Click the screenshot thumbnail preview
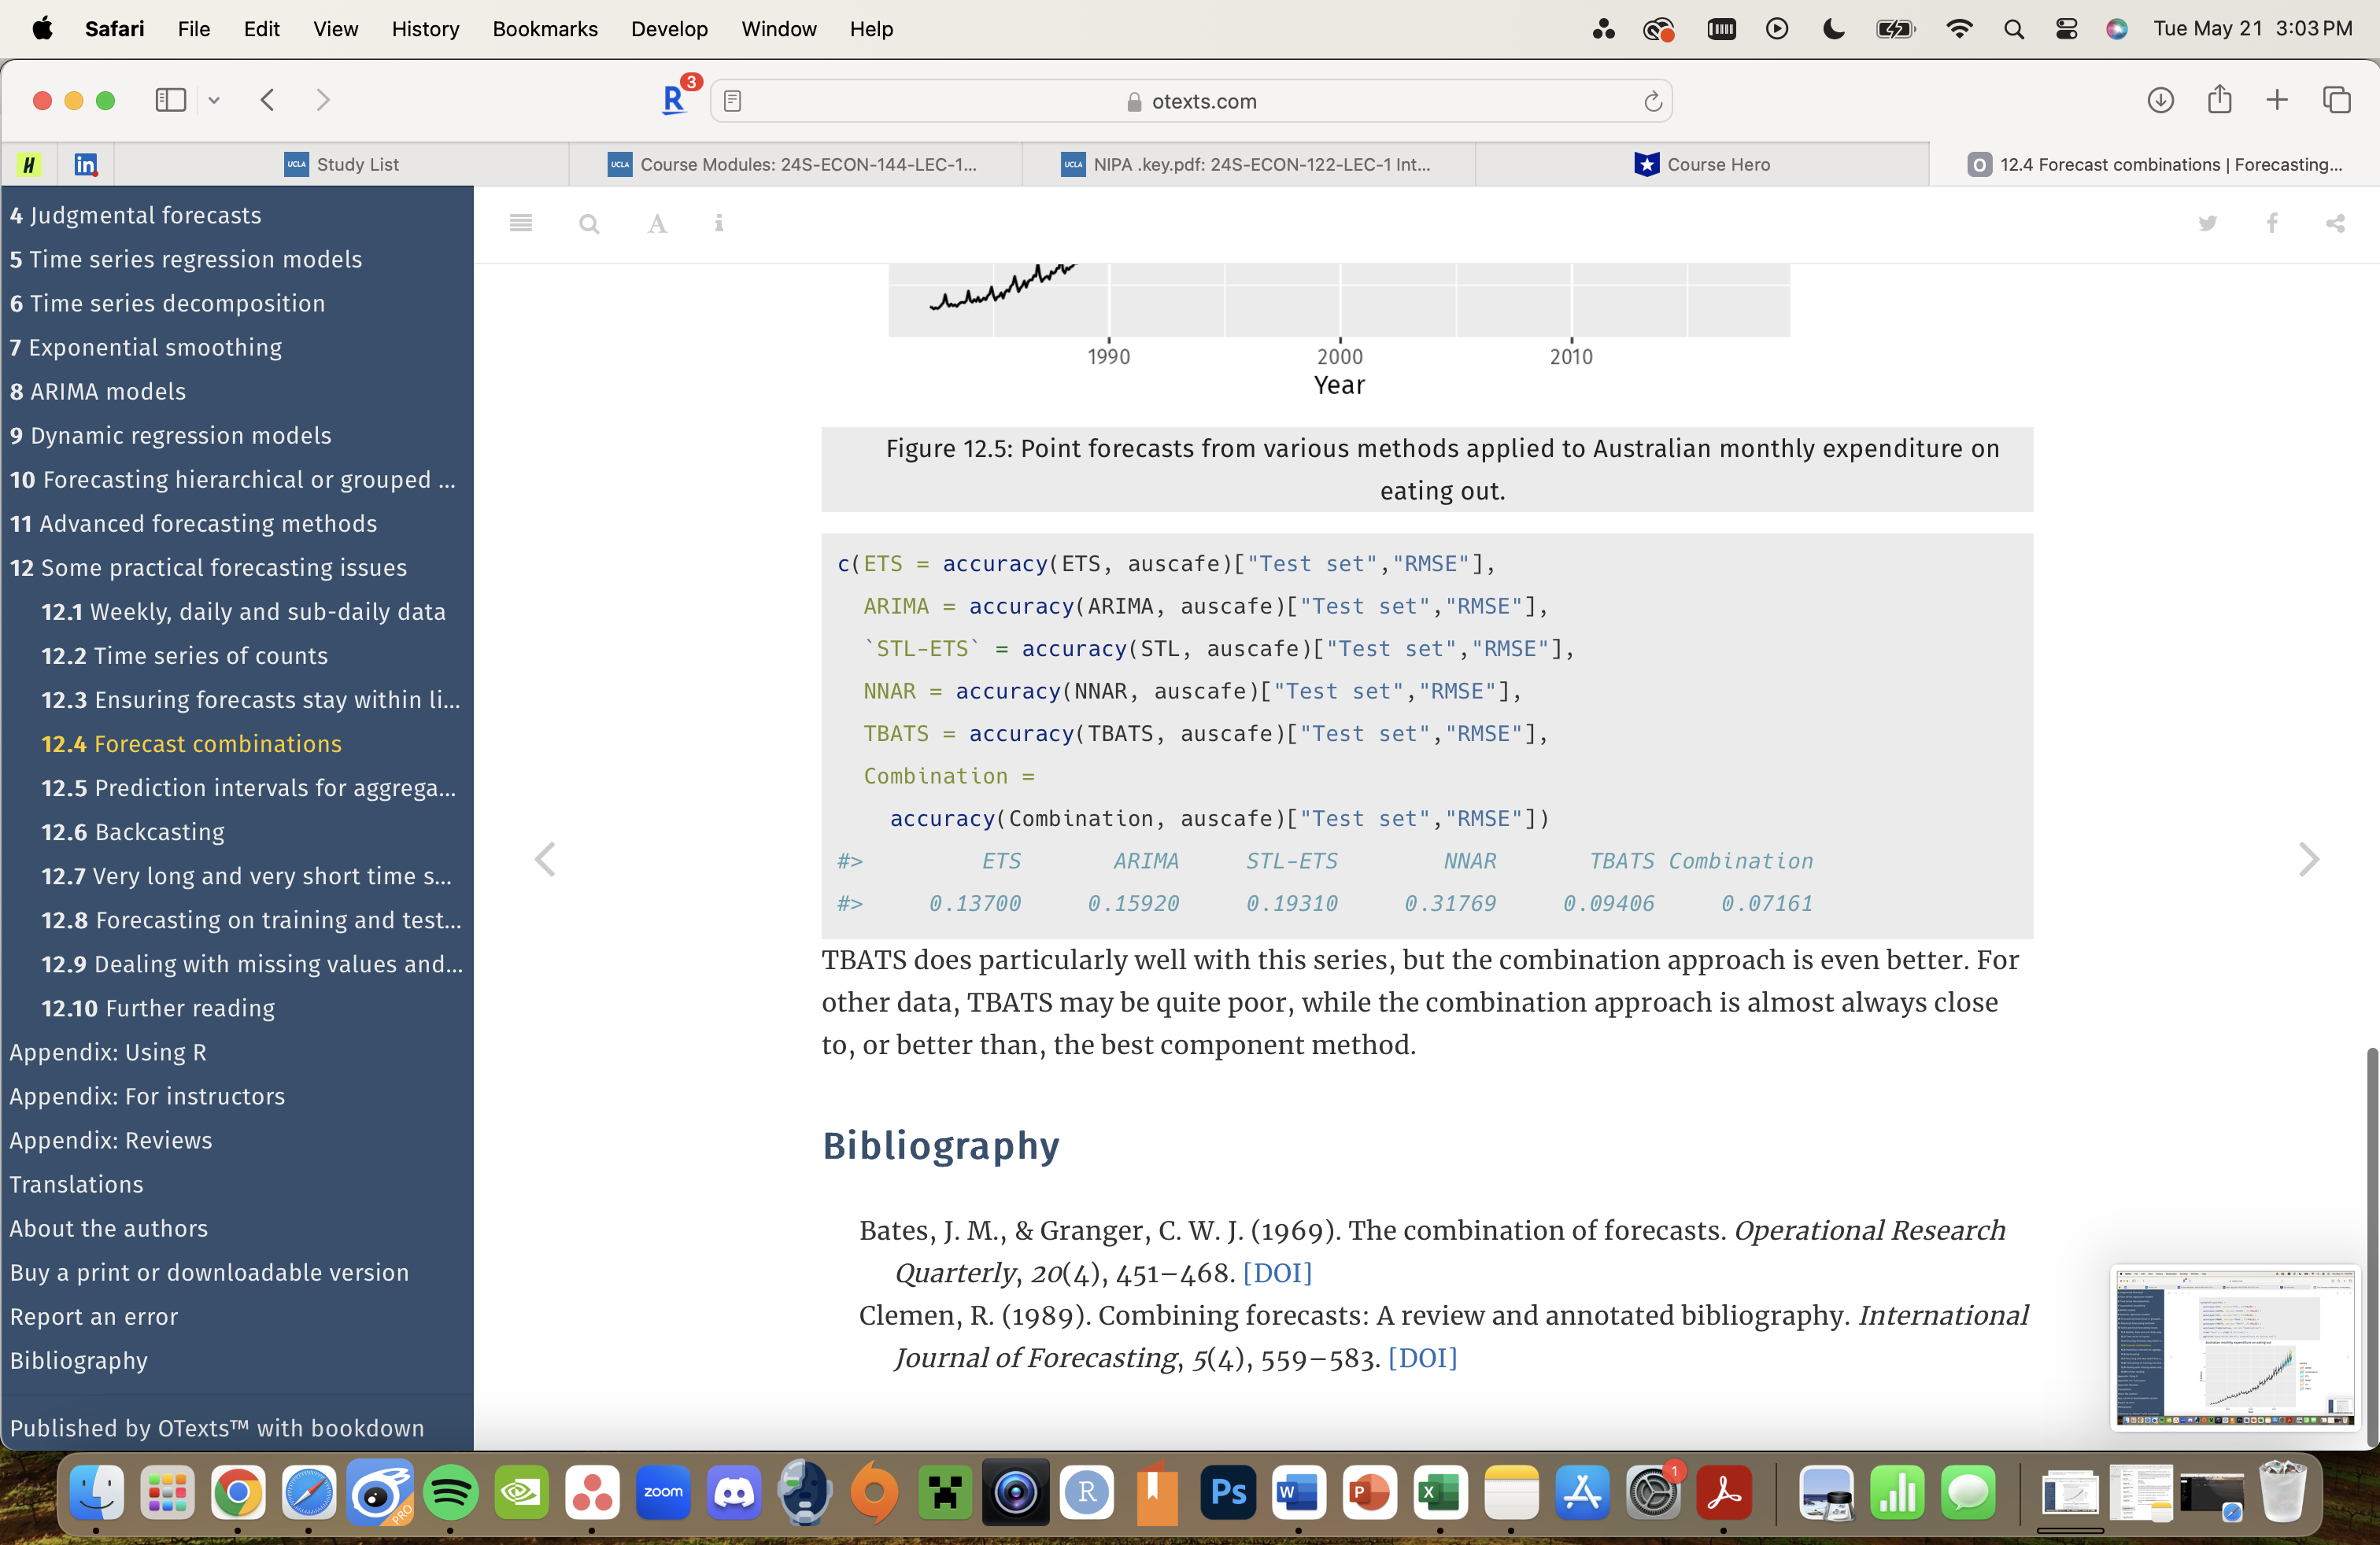This screenshot has height=1545, width=2380. [x=2234, y=1348]
